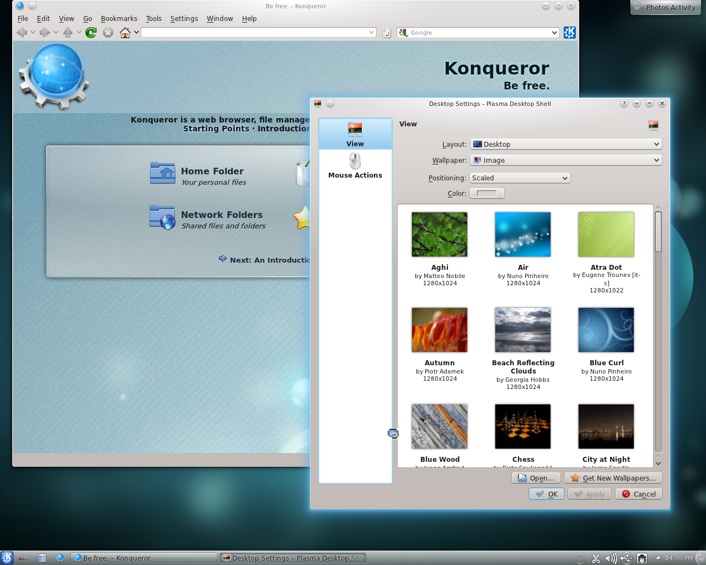
Task: Click the Open... wallpaper button
Action: (x=536, y=478)
